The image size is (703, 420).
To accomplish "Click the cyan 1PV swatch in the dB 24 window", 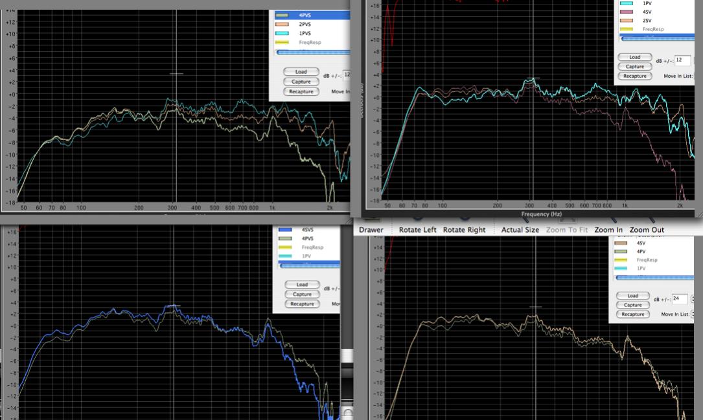I will [x=621, y=268].
